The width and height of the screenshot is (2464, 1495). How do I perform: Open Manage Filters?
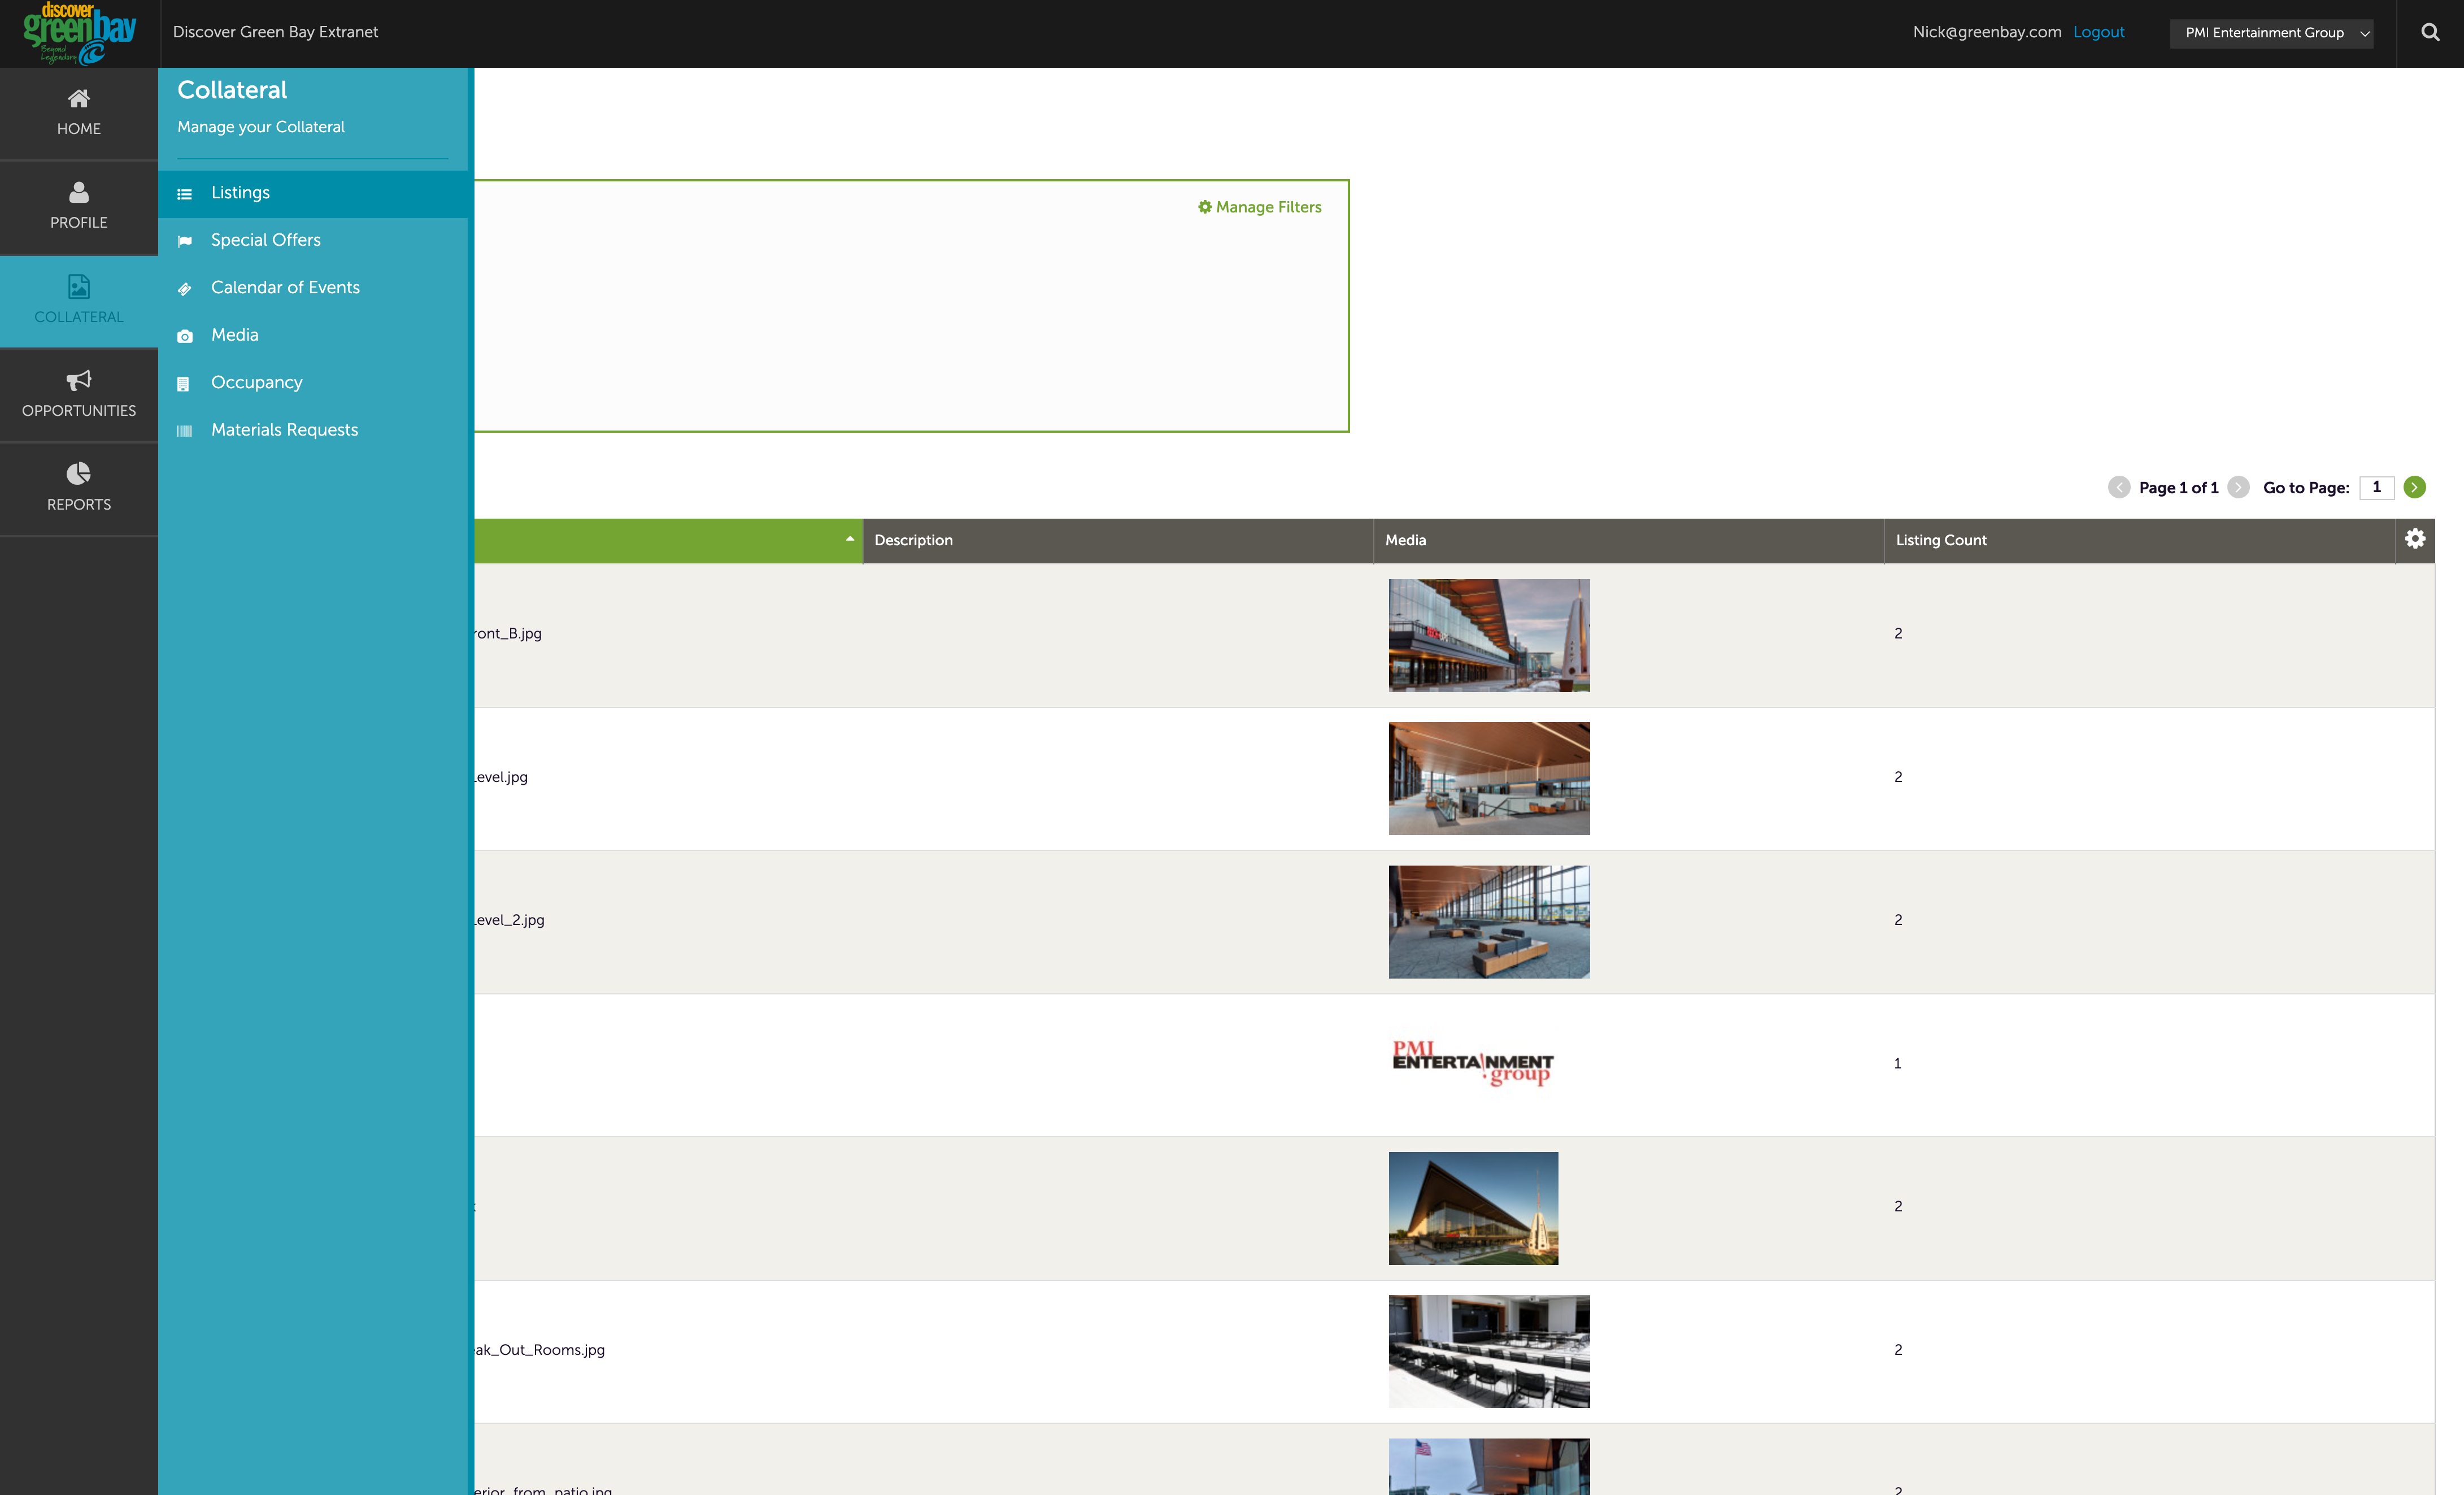[1260, 207]
